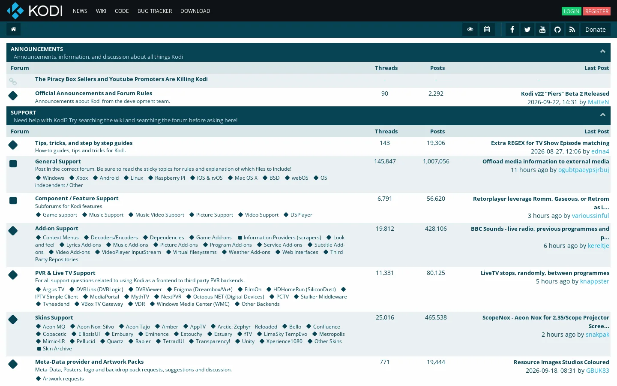This screenshot has width=617, height=386.
Task: Click forum status icon for Official Announcements
Action: pyautogui.click(x=13, y=96)
